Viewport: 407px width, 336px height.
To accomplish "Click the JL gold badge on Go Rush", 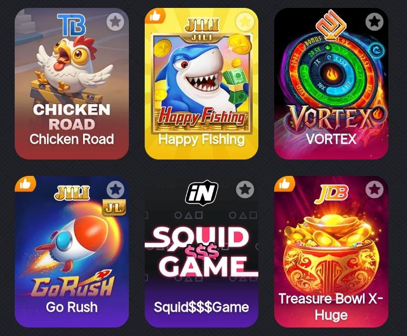I will click(x=114, y=208).
